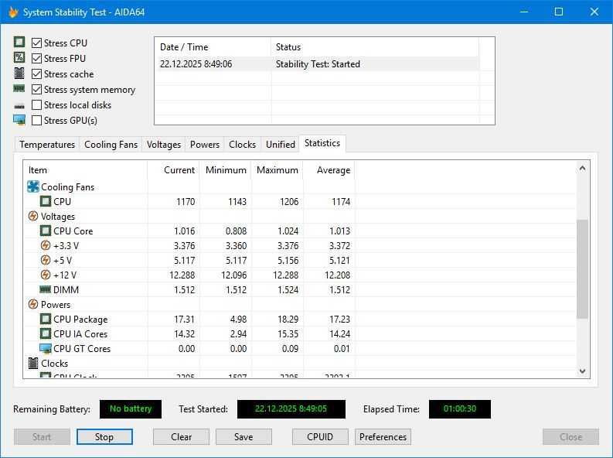Open the Cooling Fans tab
Viewport: 613px width, 458px height.
[111, 145]
